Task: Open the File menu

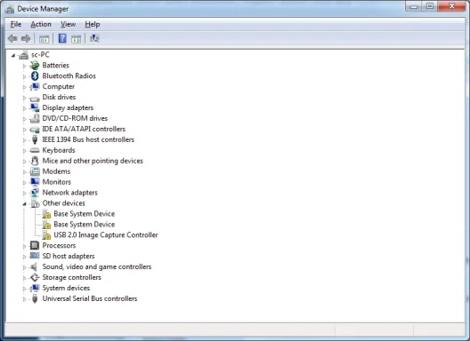Action: (16, 24)
